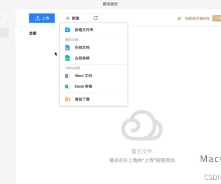Viewport: 221px width, 184px height.
Task: Choose 离线下载 offline download
Action: [94, 99]
